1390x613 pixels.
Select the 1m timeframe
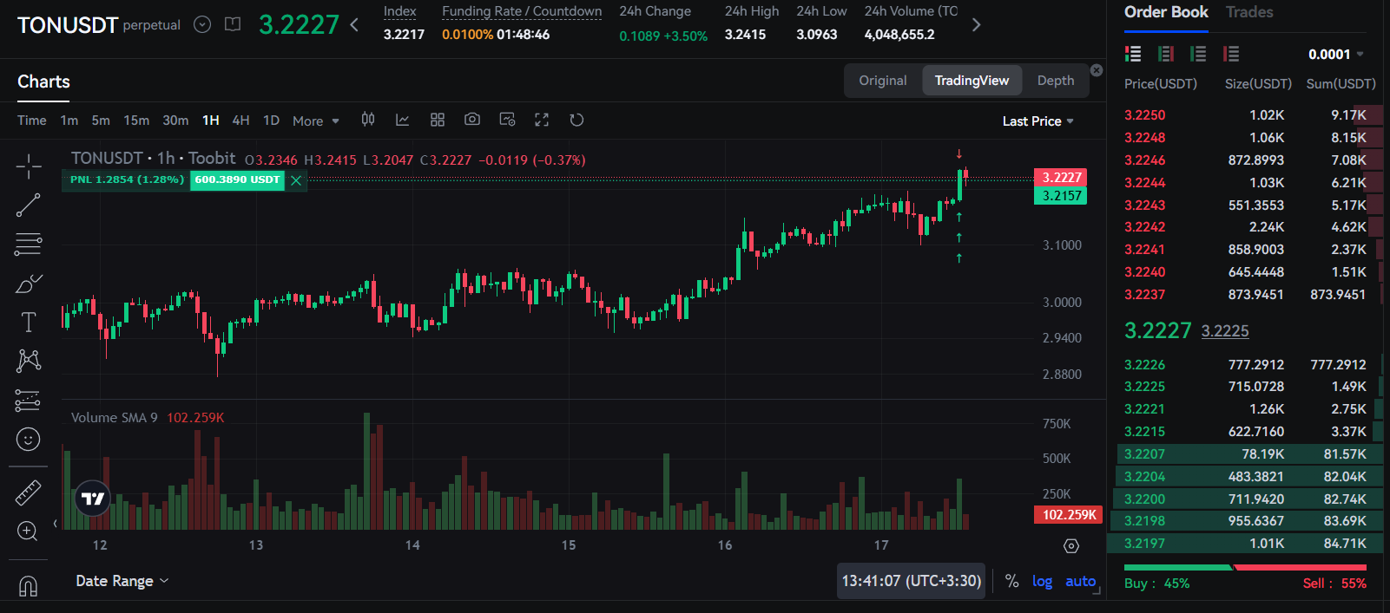pos(69,121)
